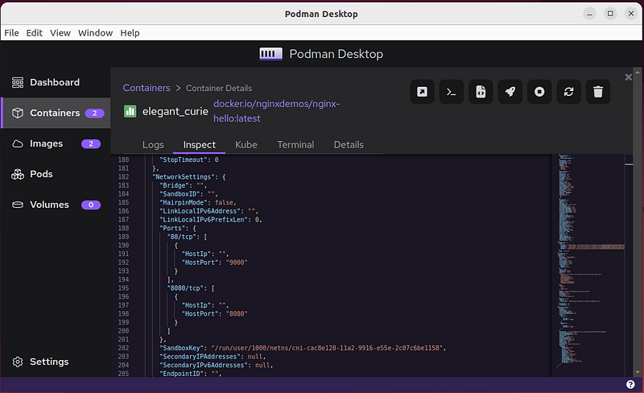Click the Deploy to Kubernetes rocket icon
This screenshot has width=644, height=393.
(510, 92)
